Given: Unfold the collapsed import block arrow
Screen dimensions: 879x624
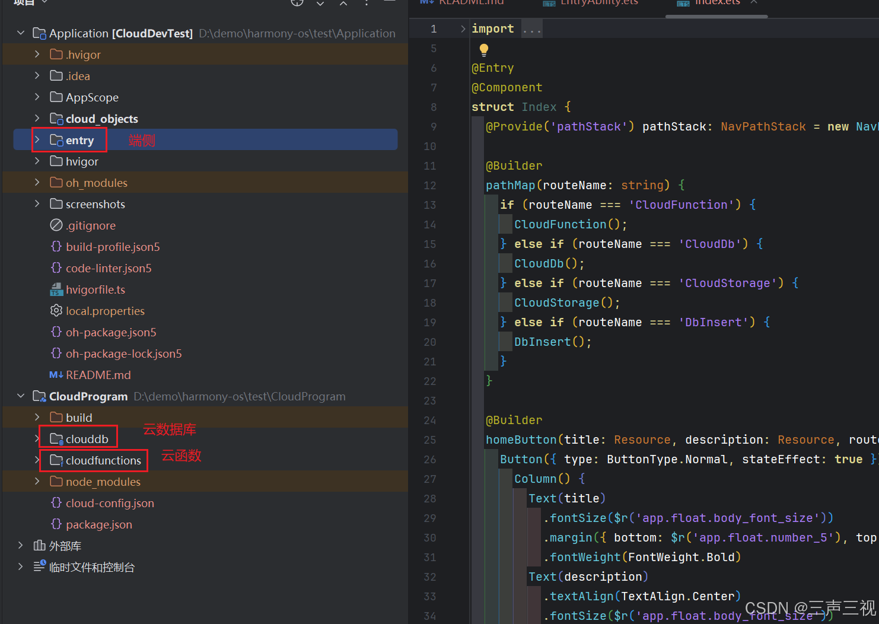Looking at the screenshot, I should 463,28.
